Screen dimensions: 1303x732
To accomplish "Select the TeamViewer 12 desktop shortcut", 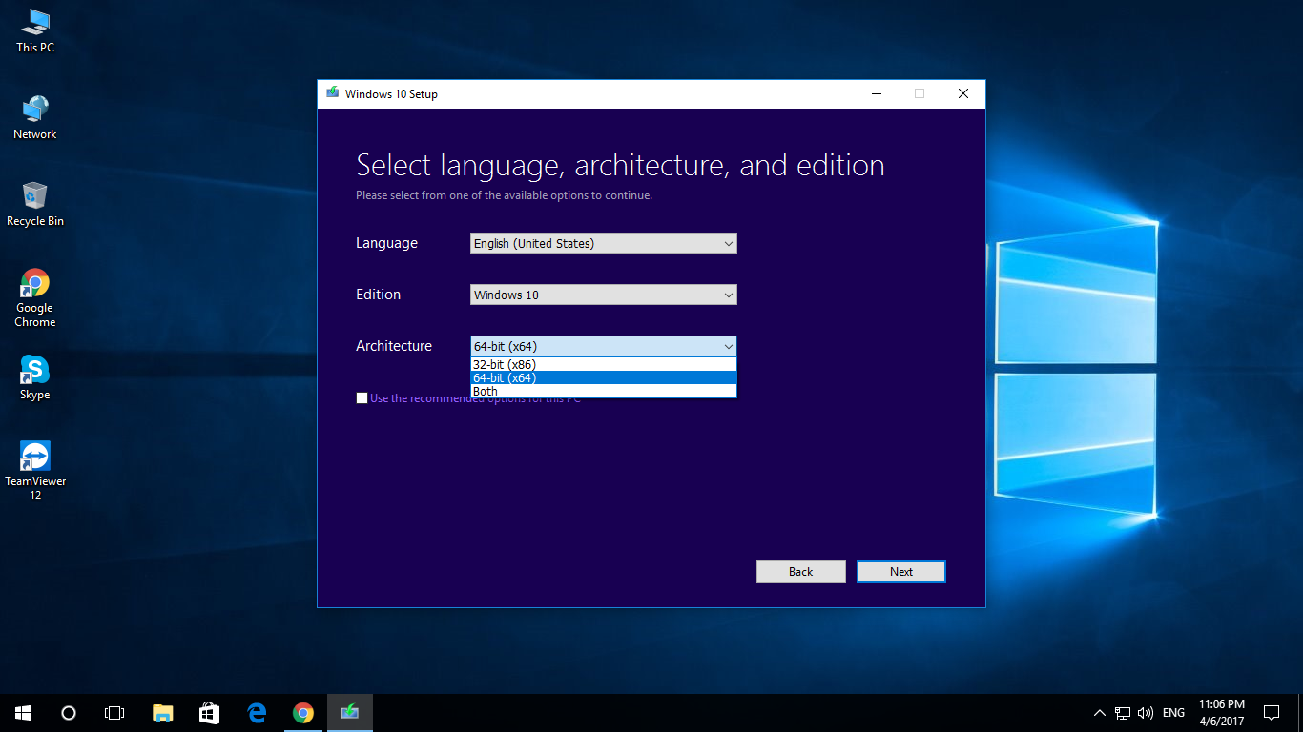I will [x=35, y=471].
